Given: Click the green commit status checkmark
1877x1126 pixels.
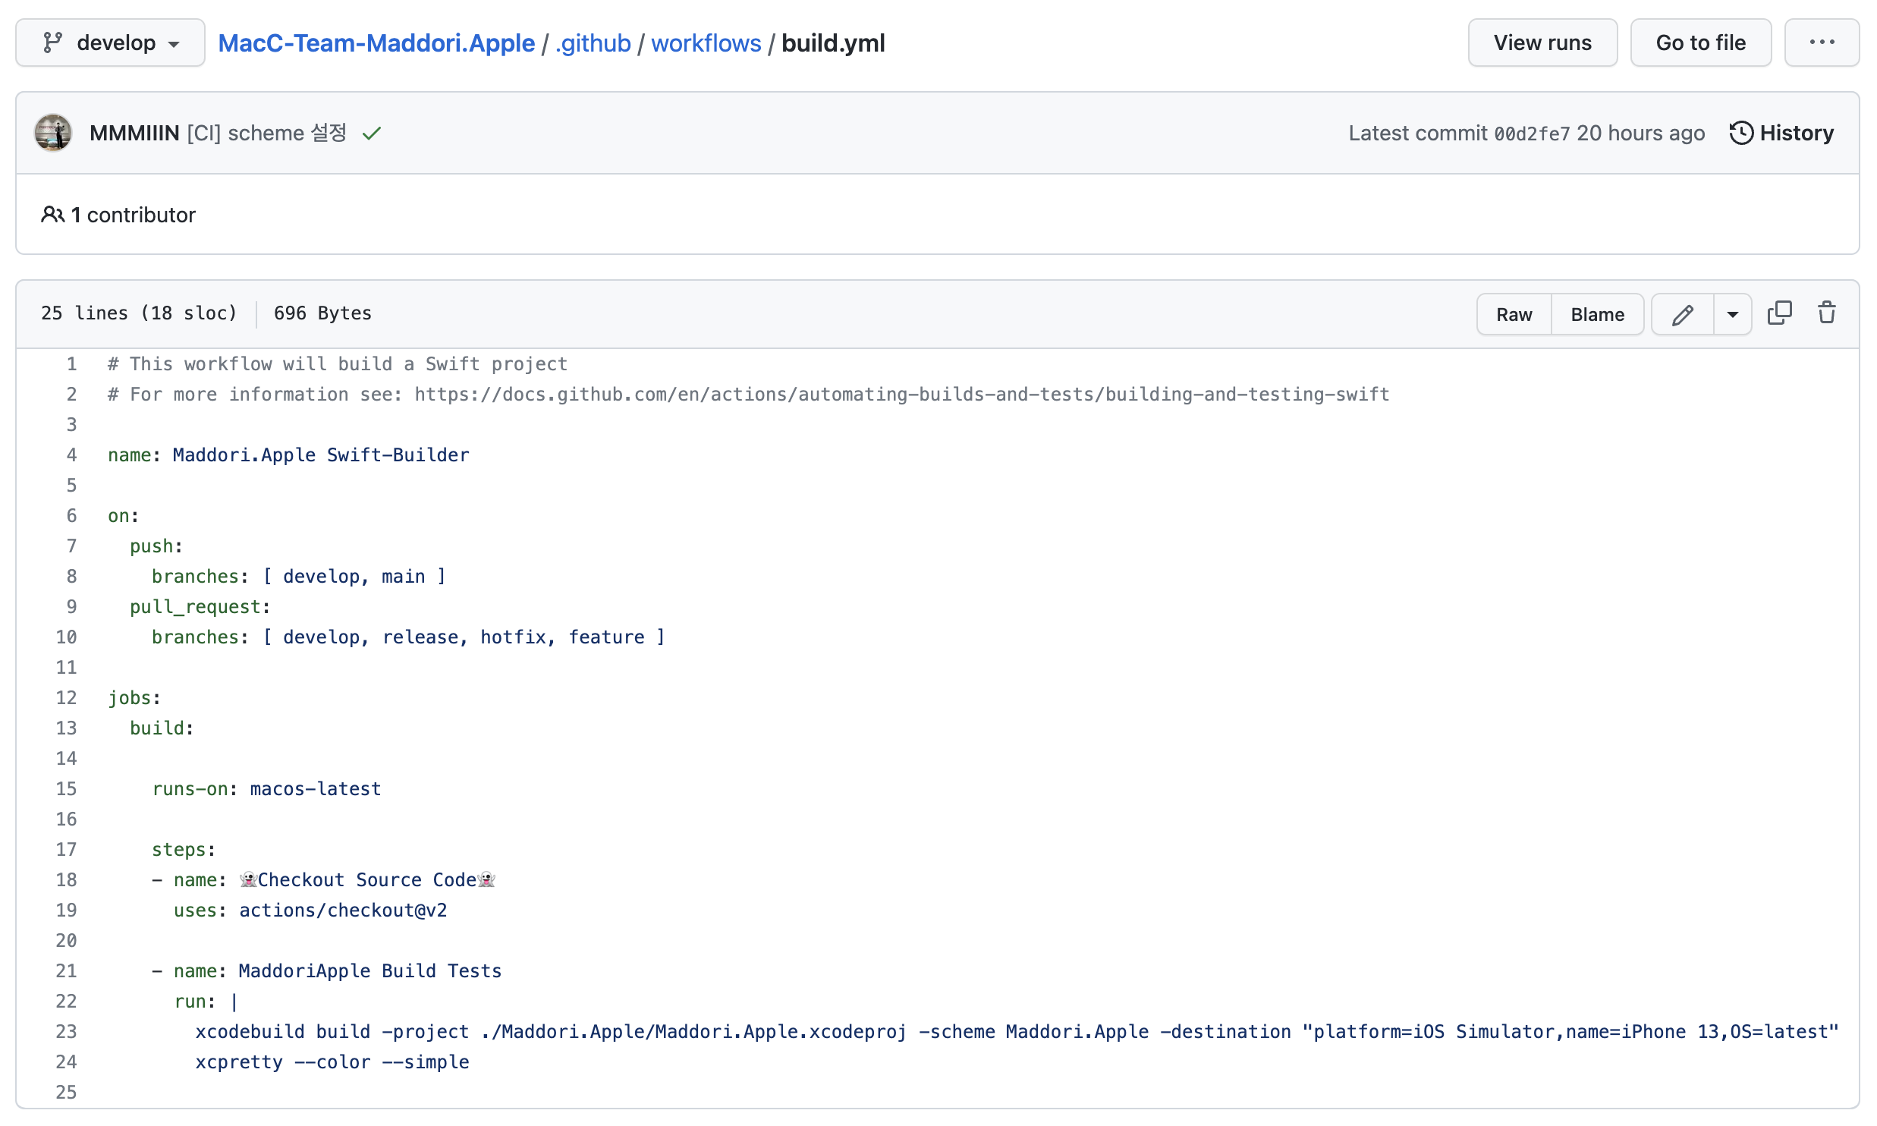Looking at the screenshot, I should click(x=372, y=134).
